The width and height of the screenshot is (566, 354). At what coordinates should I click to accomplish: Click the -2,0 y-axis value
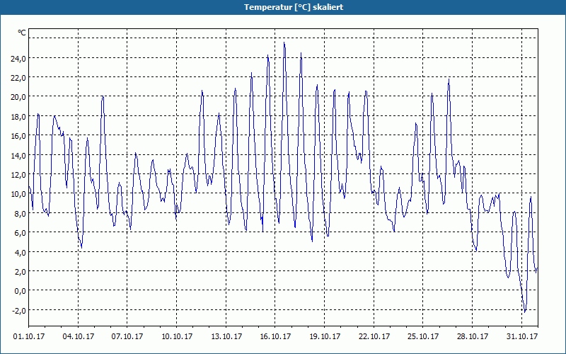pos(19,310)
